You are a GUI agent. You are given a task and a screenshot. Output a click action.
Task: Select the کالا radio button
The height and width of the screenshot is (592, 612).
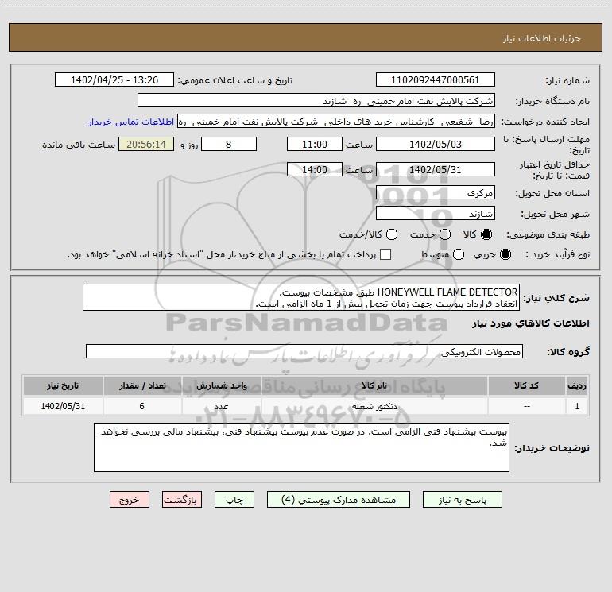pyautogui.click(x=486, y=234)
